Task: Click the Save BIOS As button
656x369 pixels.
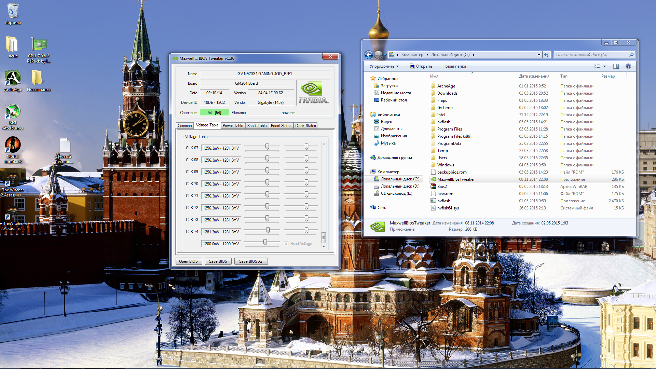Action: 250,261
